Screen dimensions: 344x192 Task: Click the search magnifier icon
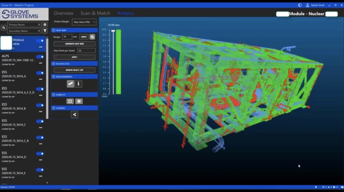click(4, 28)
